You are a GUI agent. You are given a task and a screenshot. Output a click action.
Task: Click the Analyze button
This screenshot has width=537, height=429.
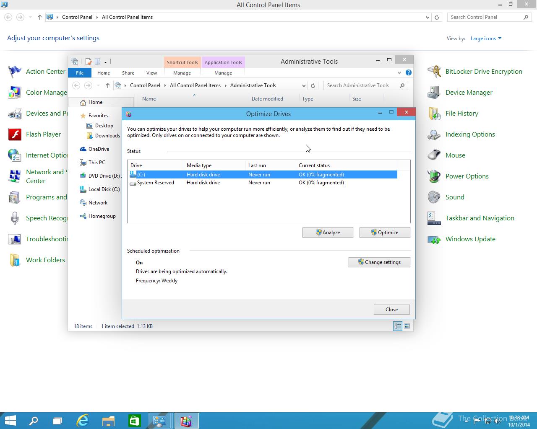pyautogui.click(x=328, y=233)
